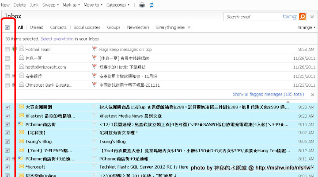The height and width of the screenshot is (177, 318).
Task: Click the double-chevron expand icon beside search
Action: [x=312, y=17]
